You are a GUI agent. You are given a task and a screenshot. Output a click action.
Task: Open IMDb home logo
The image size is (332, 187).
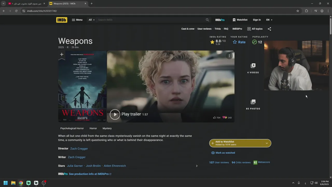(x=62, y=20)
